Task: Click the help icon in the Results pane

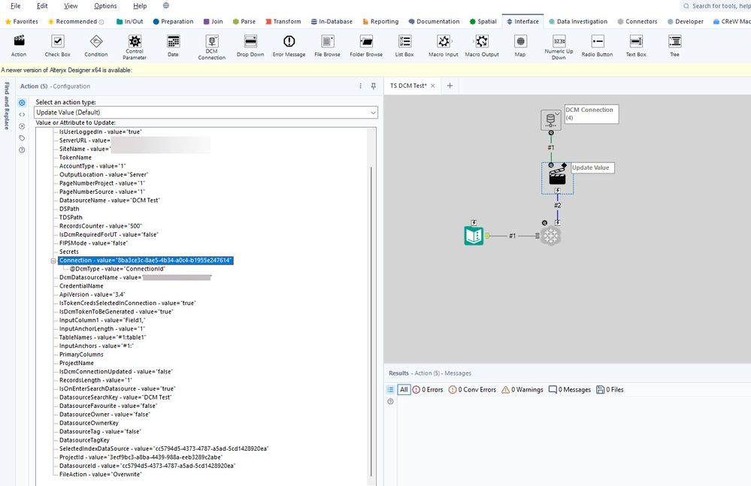Action: point(390,402)
